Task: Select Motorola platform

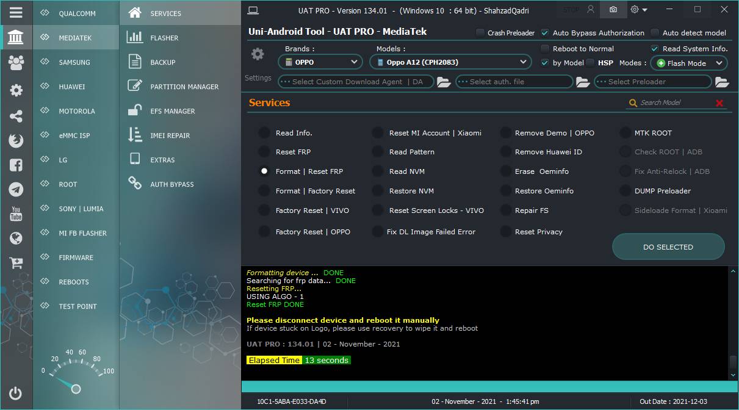Action: pos(77,111)
